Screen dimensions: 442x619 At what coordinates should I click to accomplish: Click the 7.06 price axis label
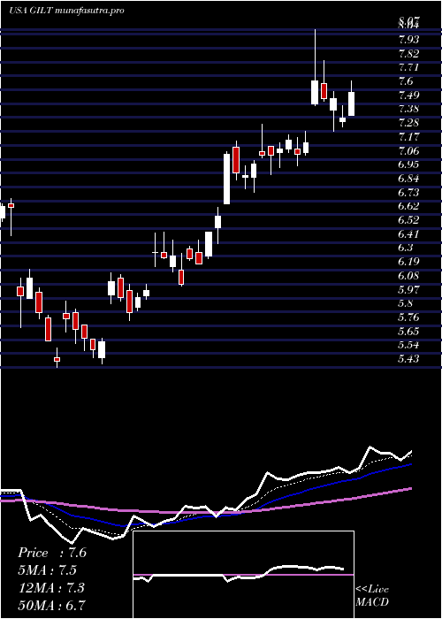click(x=408, y=150)
